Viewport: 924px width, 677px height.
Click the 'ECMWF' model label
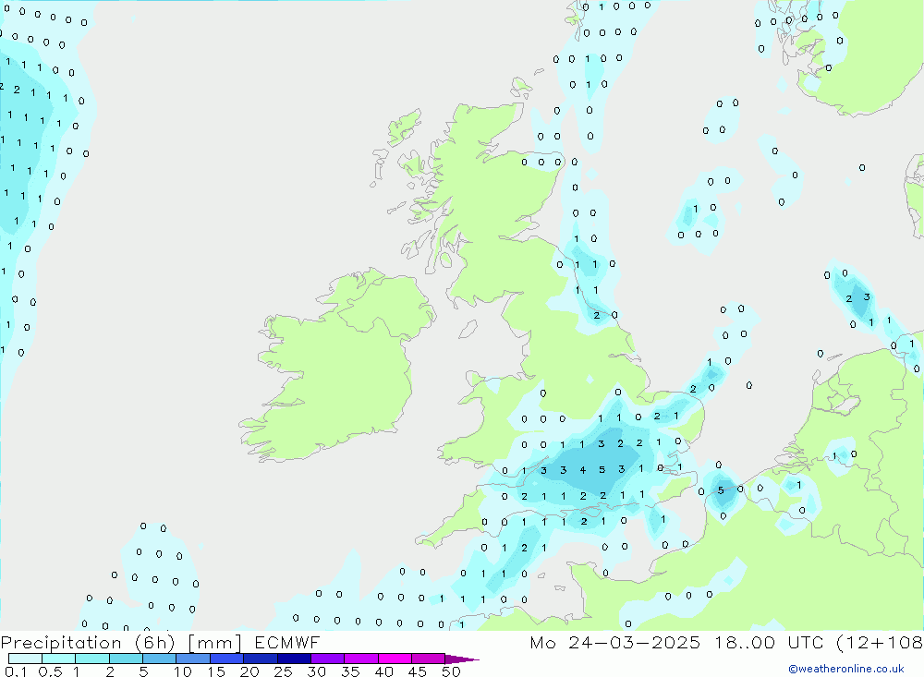pyautogui.click(x=287, y=642)
